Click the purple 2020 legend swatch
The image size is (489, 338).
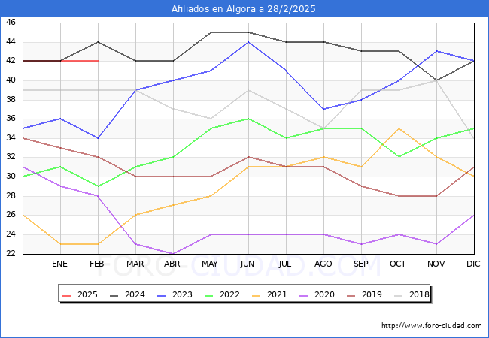click(303, 295)
